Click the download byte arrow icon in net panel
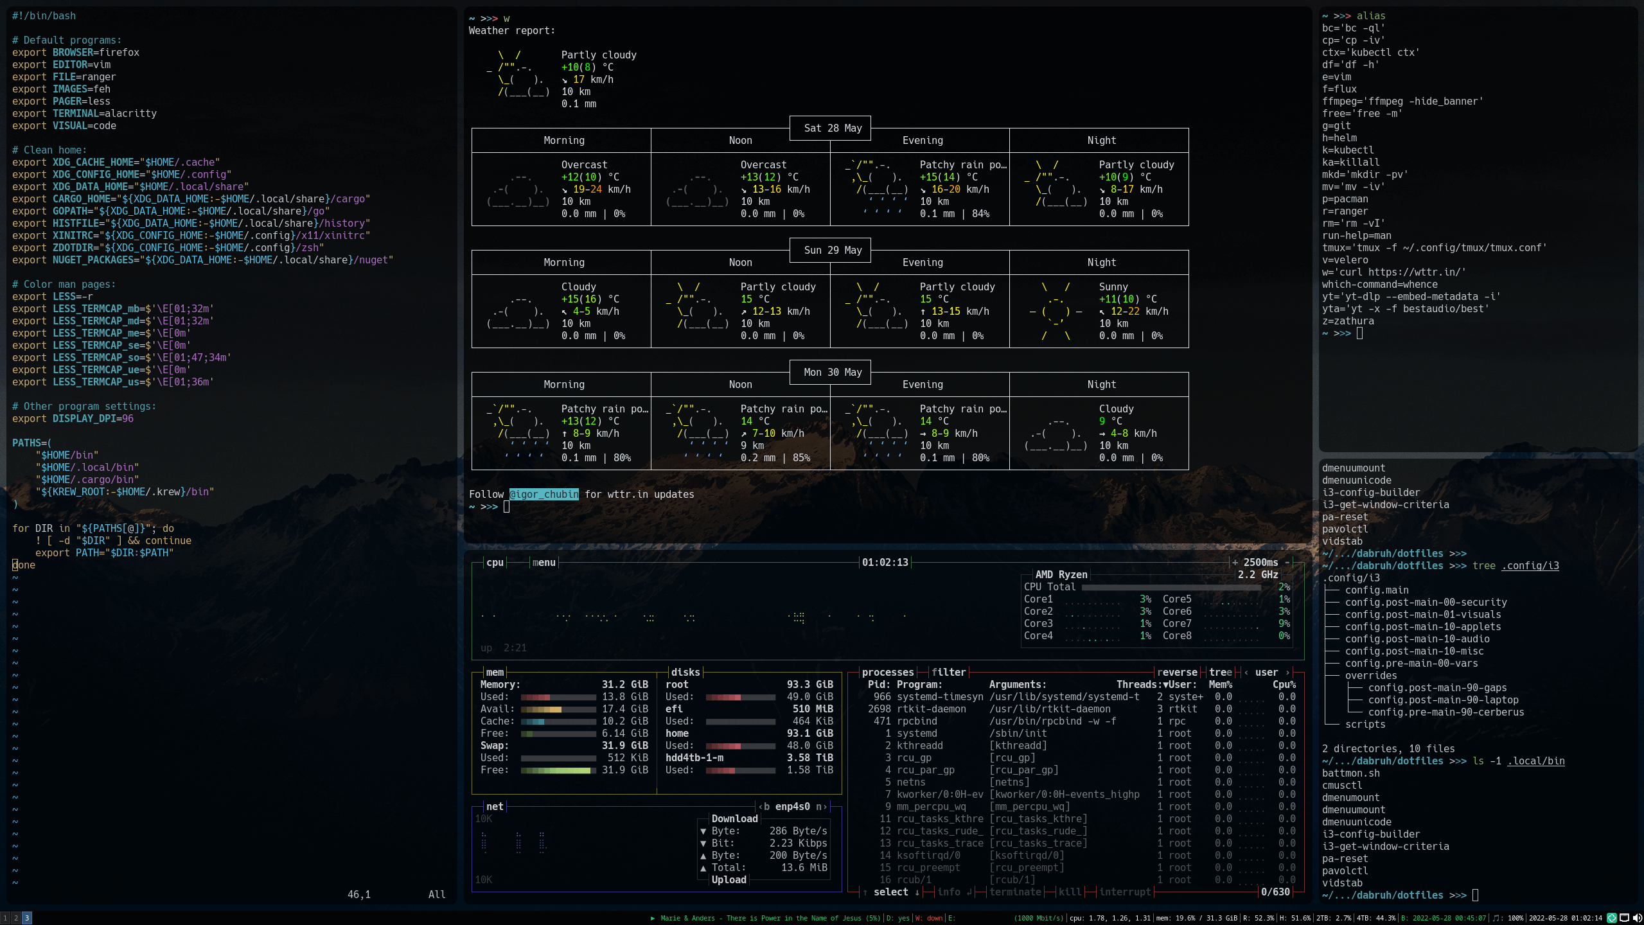The height and width of the screenshot is (925, 1644). (703, 831)
